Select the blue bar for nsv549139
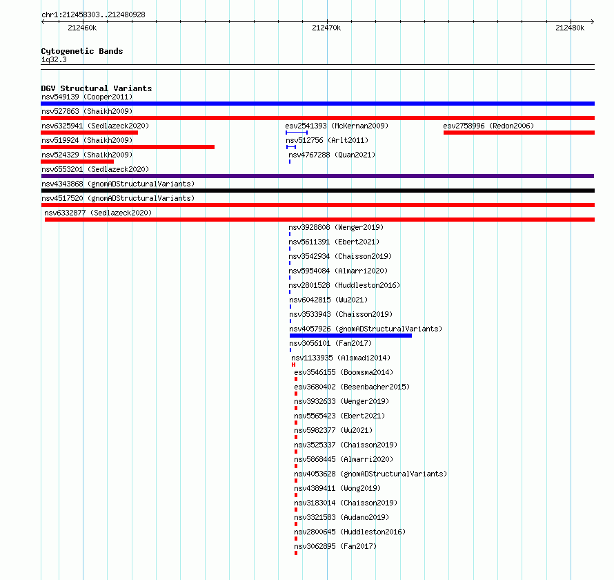Image resolution: width=614 pixels, height=580 pixels. pos(317,104)
